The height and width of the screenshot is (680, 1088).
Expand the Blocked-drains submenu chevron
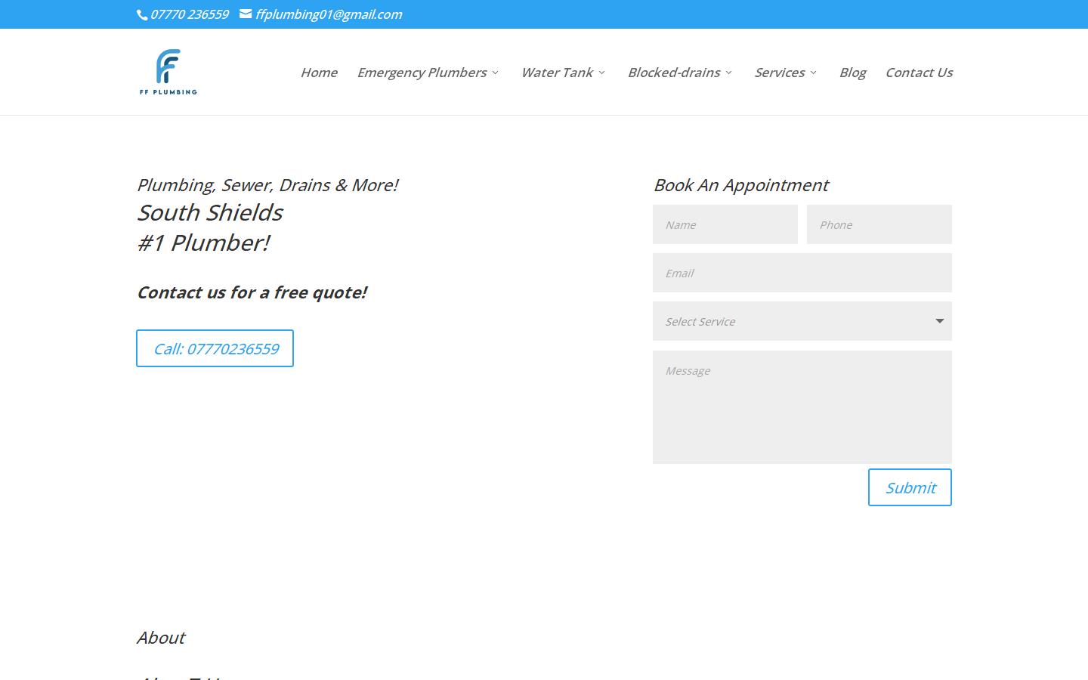coord(729,73)
